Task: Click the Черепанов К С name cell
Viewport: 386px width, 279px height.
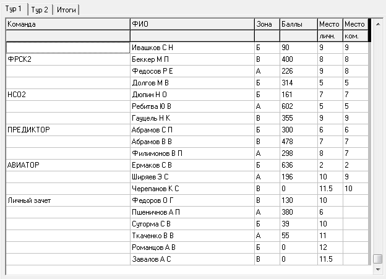Action: click(x=192, y=189)
